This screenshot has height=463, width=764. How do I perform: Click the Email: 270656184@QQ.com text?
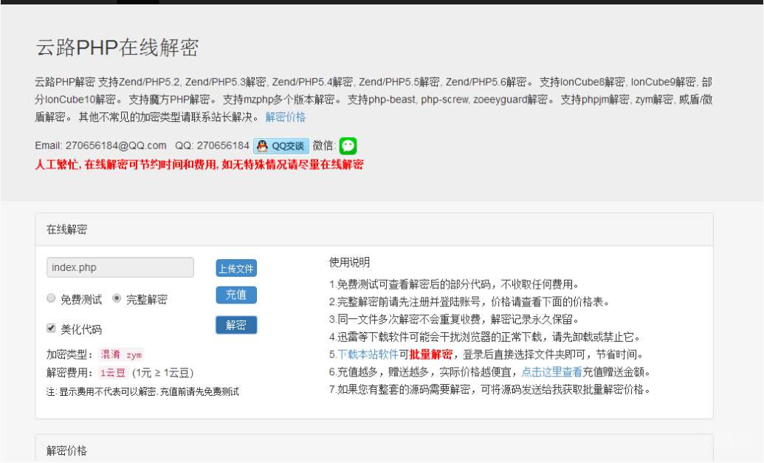pos(100,145)
